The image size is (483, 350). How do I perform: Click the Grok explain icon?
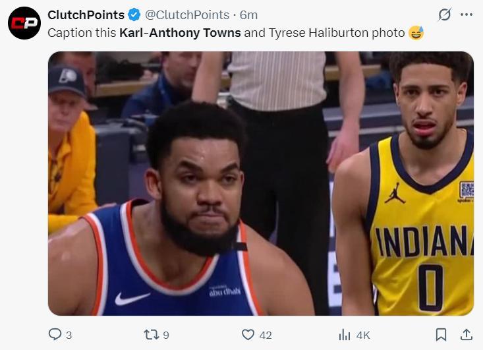pos(445,15)
